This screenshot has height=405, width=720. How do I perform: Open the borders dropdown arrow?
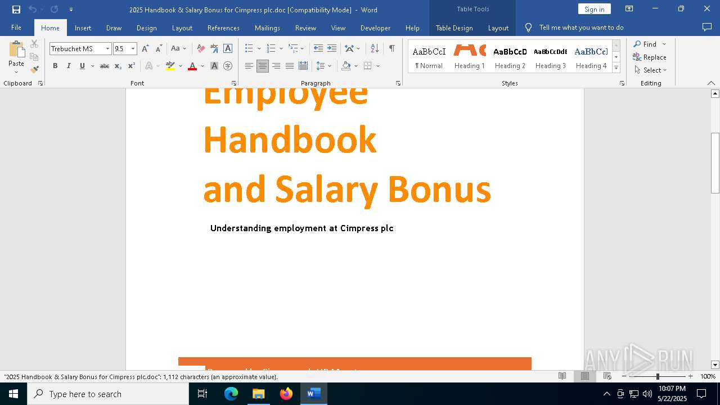[x=378, y=66]
